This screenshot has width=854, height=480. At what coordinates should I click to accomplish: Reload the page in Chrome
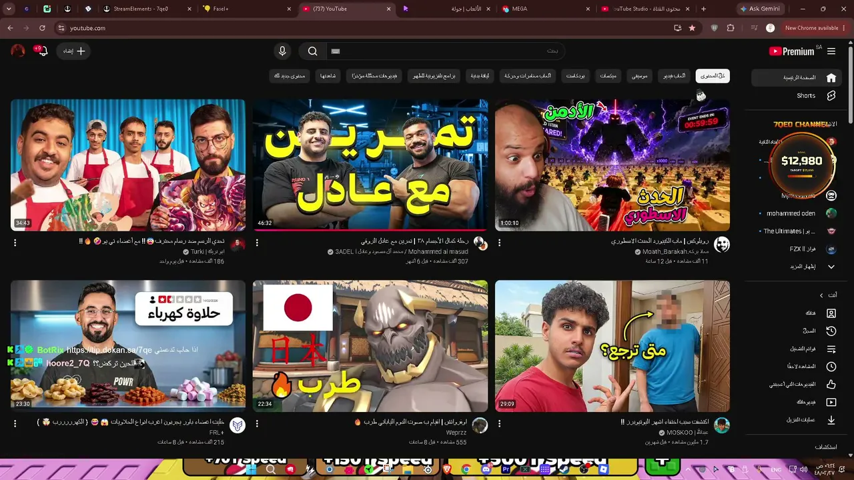point(42,28)
